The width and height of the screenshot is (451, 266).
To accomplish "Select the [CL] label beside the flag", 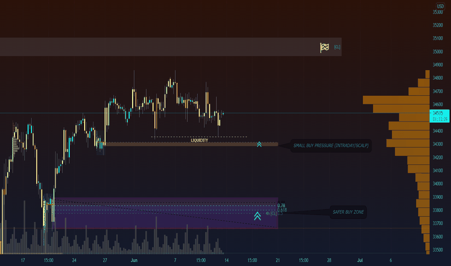I will 337,47.
